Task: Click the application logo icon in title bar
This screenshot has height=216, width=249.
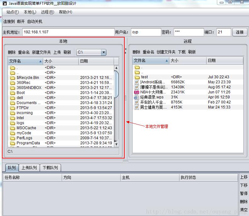Action: click(x=5, y=3)
